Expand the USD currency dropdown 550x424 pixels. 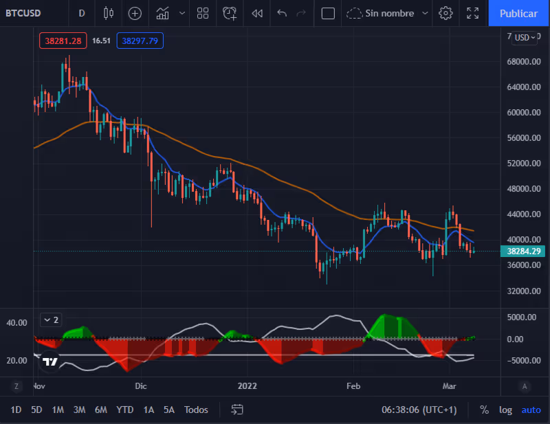click(x=525, y=38)
